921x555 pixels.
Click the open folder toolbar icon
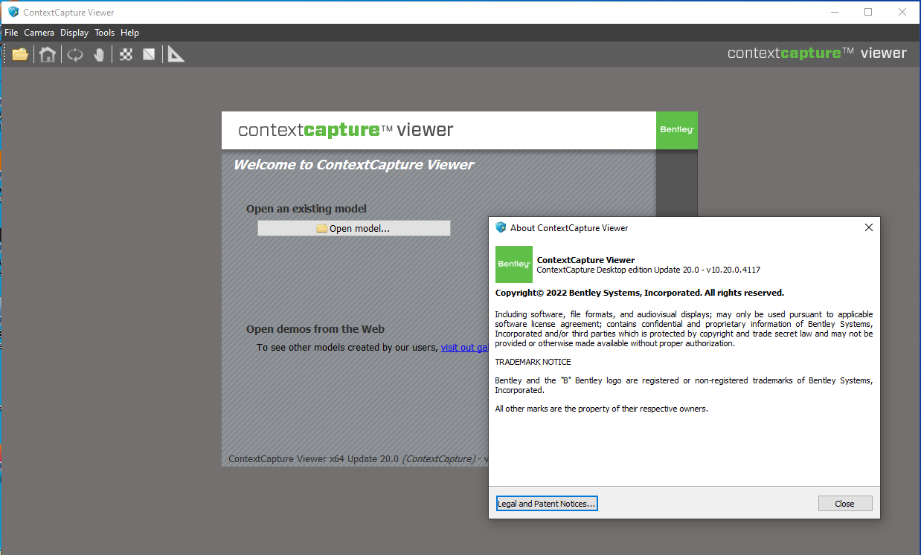[20, 54]
